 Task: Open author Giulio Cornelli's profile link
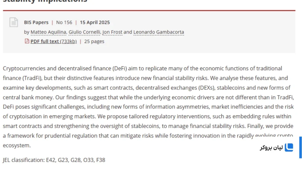click(84, 32)
